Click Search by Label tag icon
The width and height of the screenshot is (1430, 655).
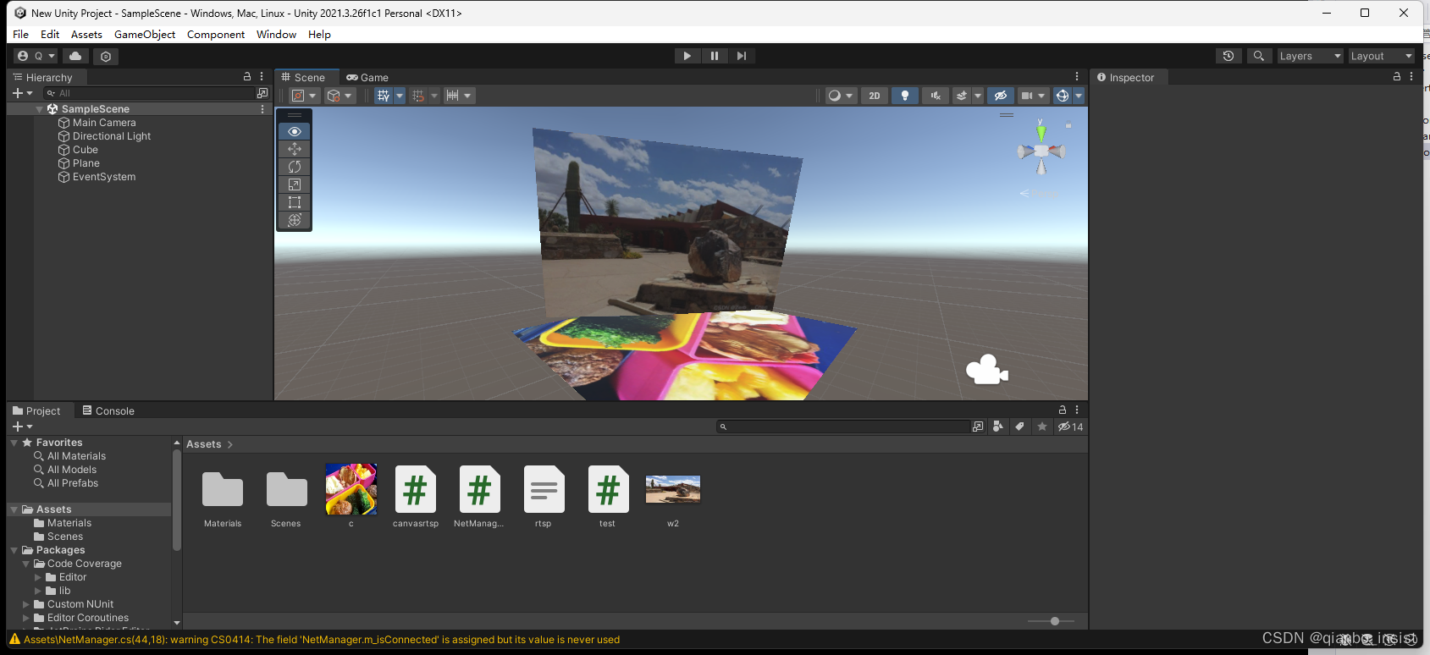point(1020,427)
